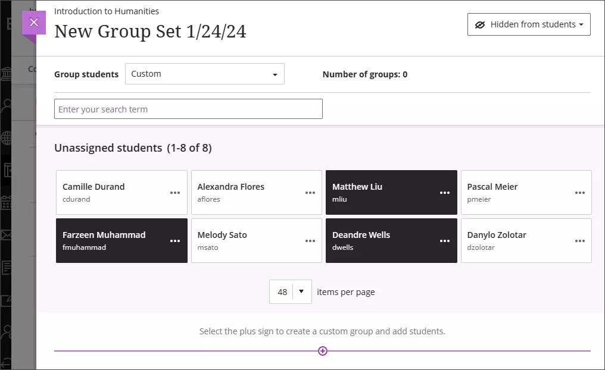Image resolution: width=605 pixels, height=370 pixels.
Task: Click inside the student search field
Action: pyautogui.click(x=188, y=109)
